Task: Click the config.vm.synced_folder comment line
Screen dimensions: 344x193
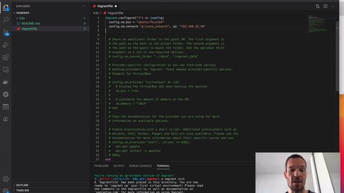Action: pos(154,56)
